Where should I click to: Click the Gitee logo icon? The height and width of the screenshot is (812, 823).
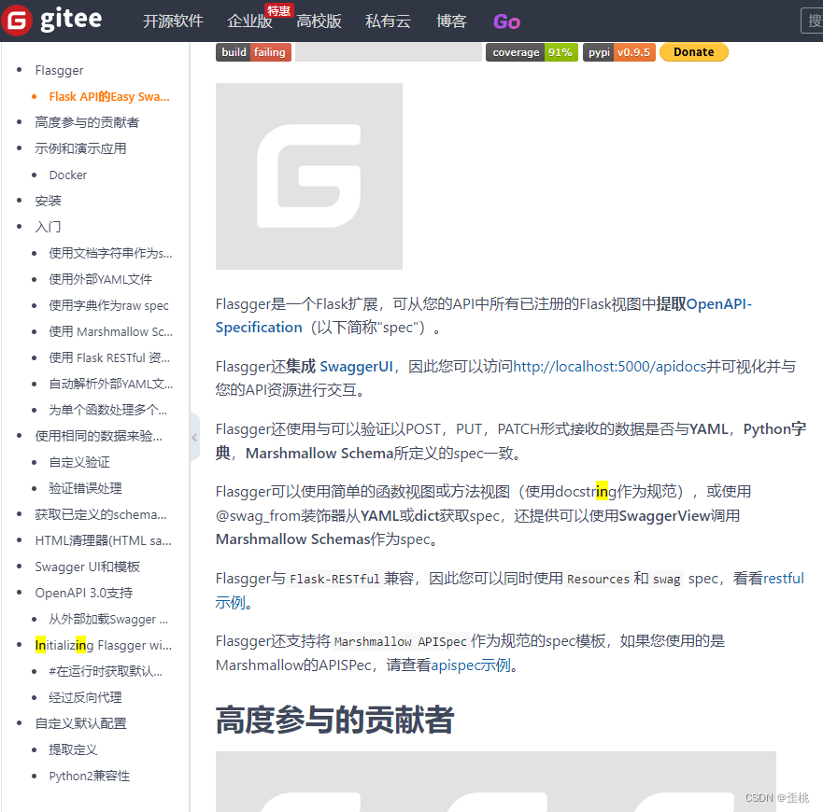16,21
